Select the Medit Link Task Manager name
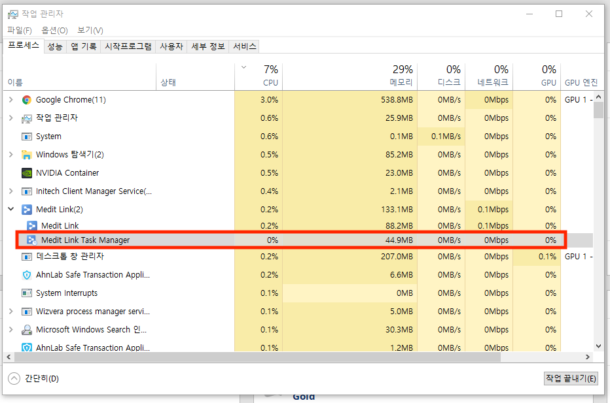Screen dimensions: 610x403 [86, 240]
